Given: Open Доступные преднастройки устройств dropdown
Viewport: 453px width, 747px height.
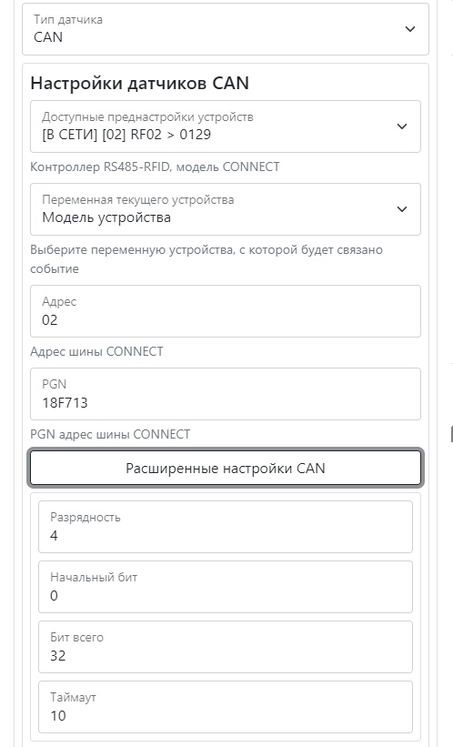Looking at the screenshot, I should click(x=226, y=126).
